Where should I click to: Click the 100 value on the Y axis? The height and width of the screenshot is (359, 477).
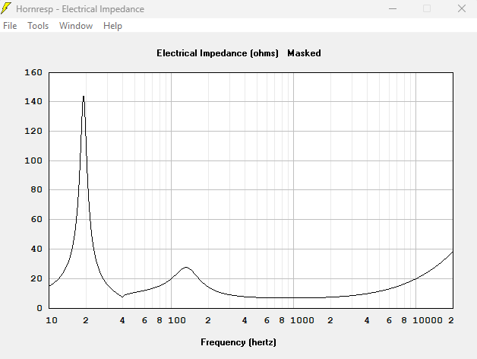coord(33,160)
